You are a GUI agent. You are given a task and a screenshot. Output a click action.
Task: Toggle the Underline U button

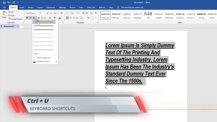pyautogui.click(x=34, y=18)
